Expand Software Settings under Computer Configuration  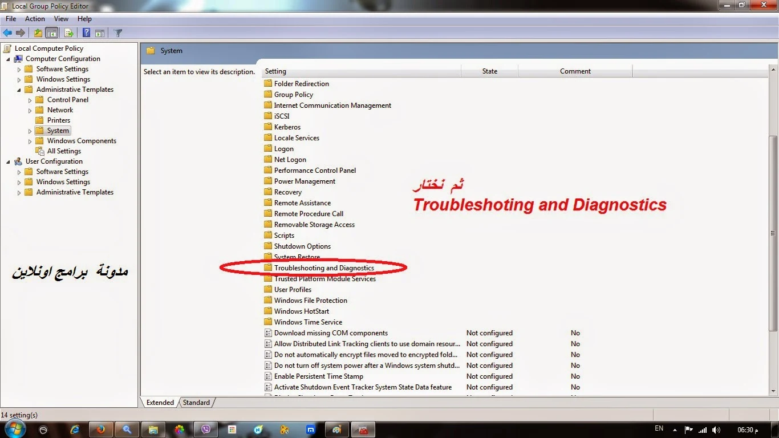19,69
